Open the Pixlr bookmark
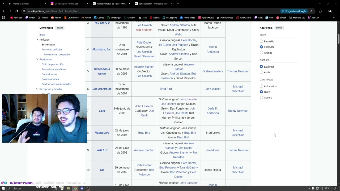 pos(269,18)
